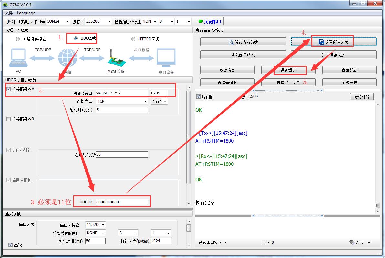The width and height of the screenshot is (385, 258).
Task: Enable the 连接服务器B checkbox
Action: pyautogui.click(x=9, y=119)
